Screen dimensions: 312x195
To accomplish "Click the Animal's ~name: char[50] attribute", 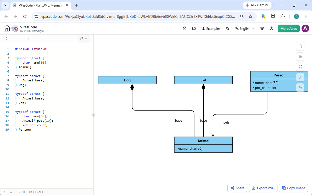I will [x=190, y=148].
